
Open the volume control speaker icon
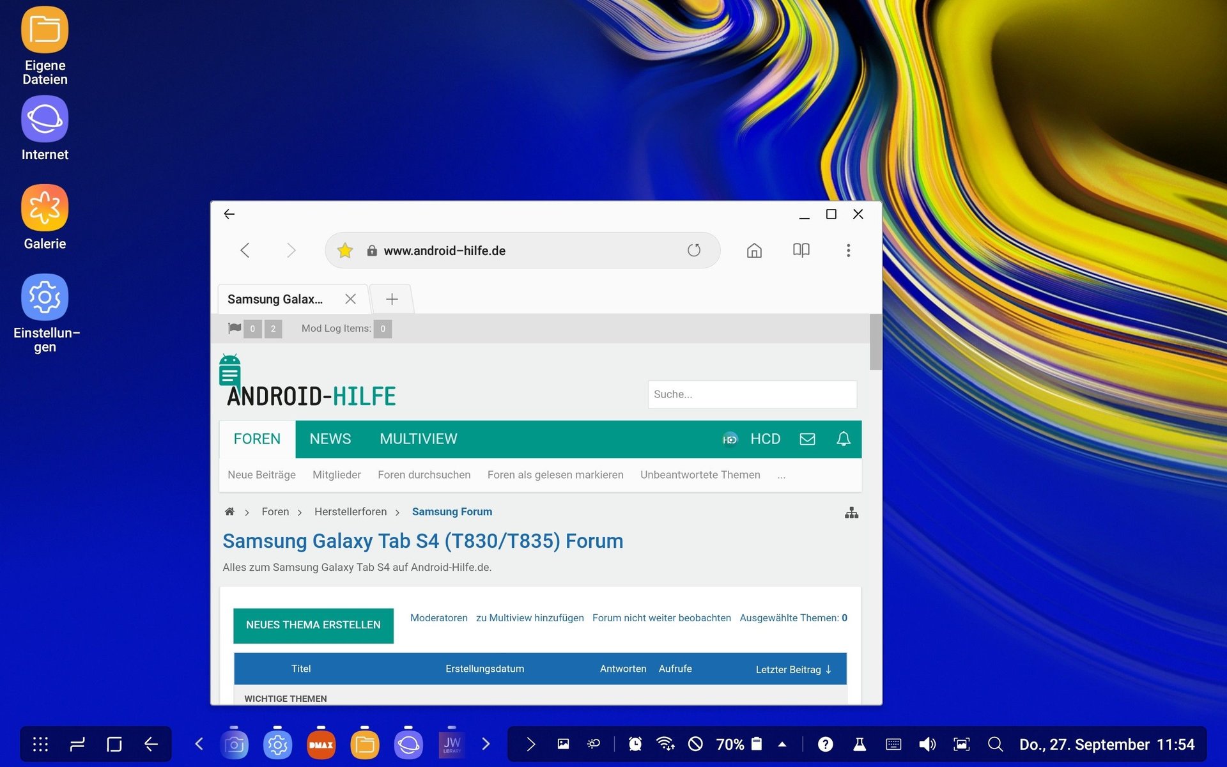[927, 744]
